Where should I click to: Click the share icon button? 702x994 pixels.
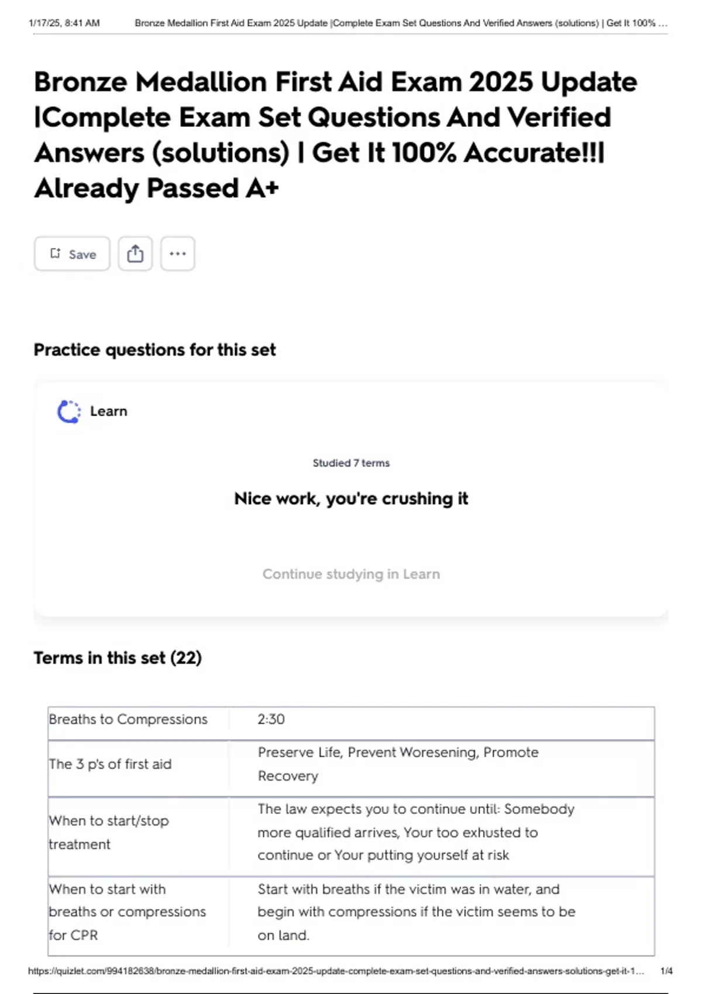pyautogui.click(x=135, y=254)
